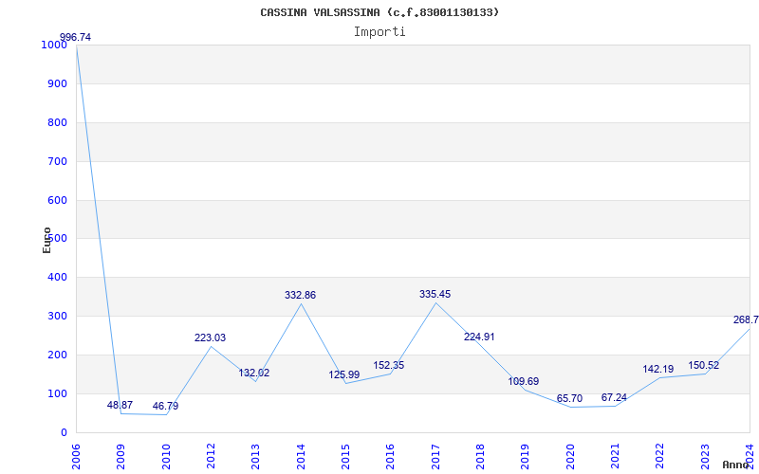Click the 224.91 data label
The image size is (759, 474).
click(479, 337)
